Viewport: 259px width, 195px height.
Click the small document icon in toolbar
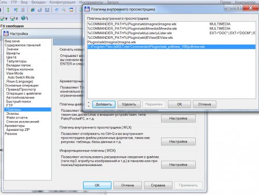23,10
